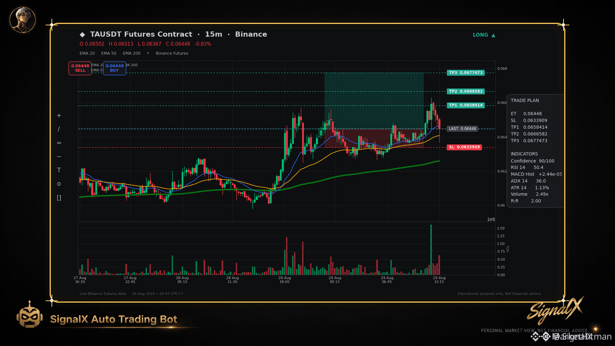Screen dimensions: 615x346
Task: Click the LAST 0.06448 price tag
Action: point(462,129)
